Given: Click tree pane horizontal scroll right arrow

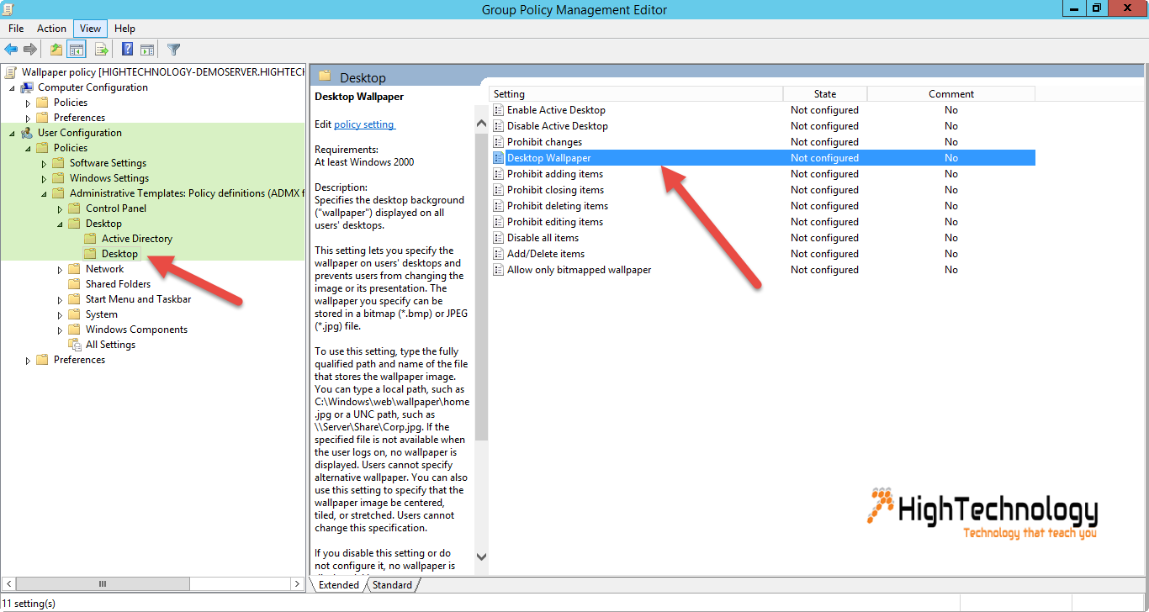Looking at the screenshot, I should [297, 583].
